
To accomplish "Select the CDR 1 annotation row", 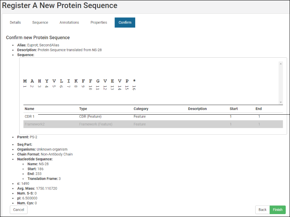I will coord(30,116).
